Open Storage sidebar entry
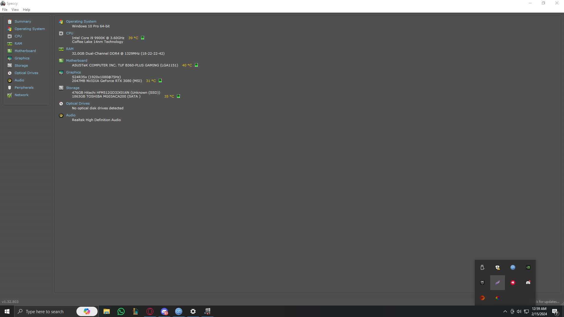 pyautogui.click(x=21, y=66)
